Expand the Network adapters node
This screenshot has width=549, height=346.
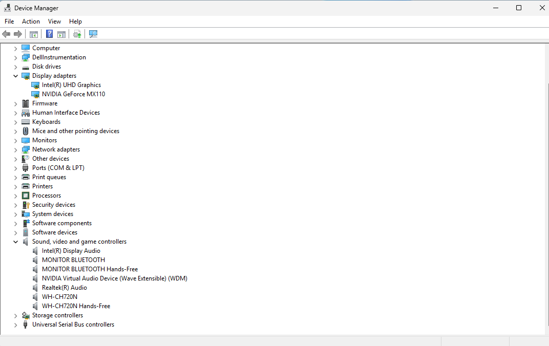15,150
